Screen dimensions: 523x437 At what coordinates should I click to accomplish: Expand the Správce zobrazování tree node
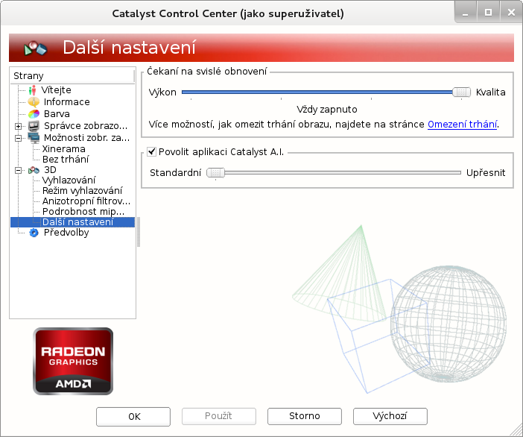pos(18,126)
